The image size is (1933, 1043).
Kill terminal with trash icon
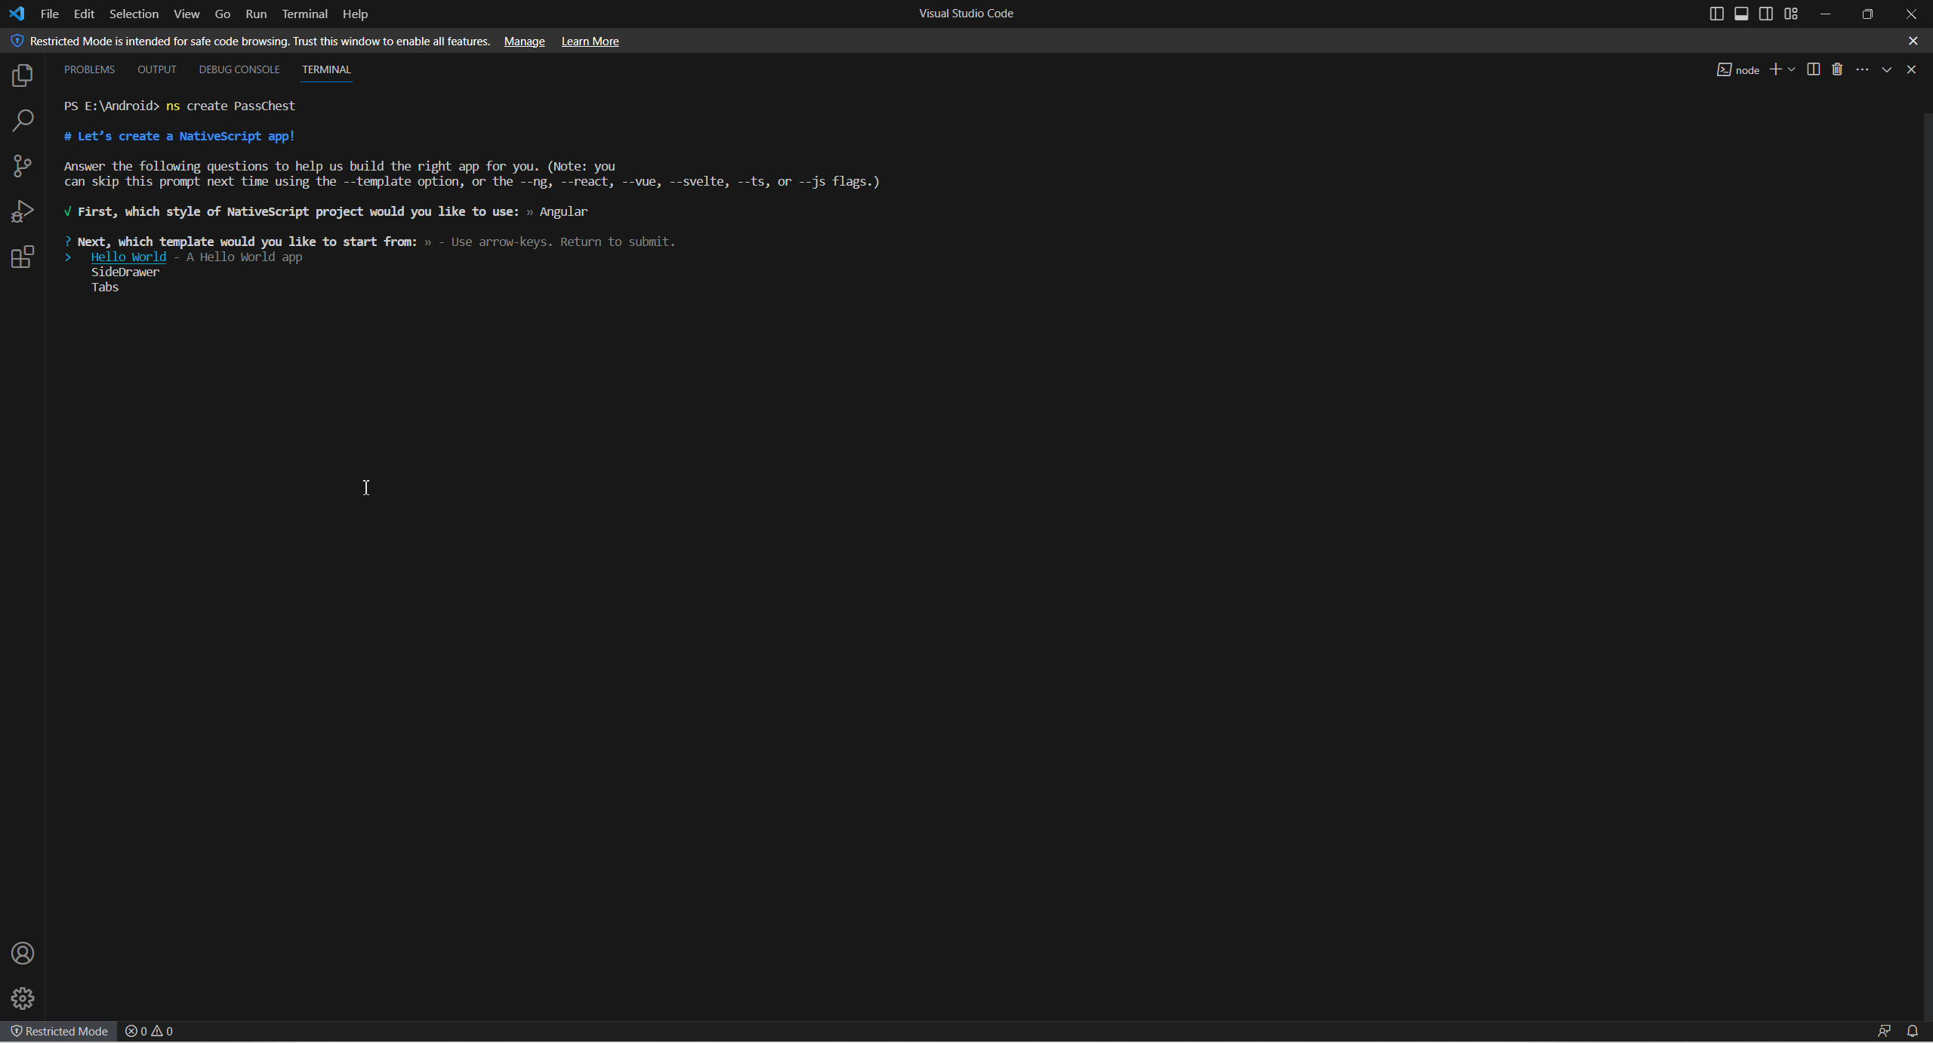tap(1837, 69)
